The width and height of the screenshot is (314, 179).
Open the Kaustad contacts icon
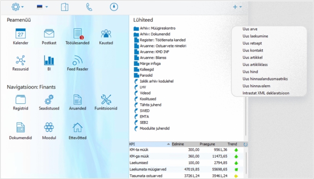[106, 34]
